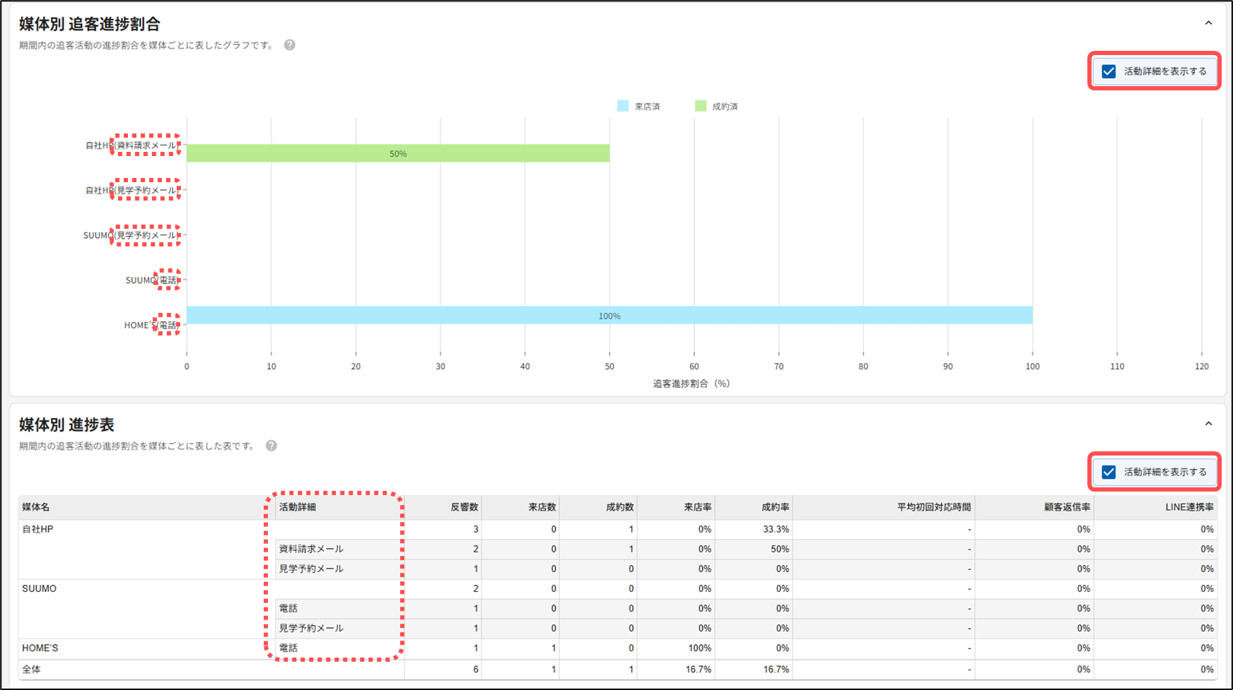Click chart axis label 自社HP(見学予約メール)

click(132, 191)
